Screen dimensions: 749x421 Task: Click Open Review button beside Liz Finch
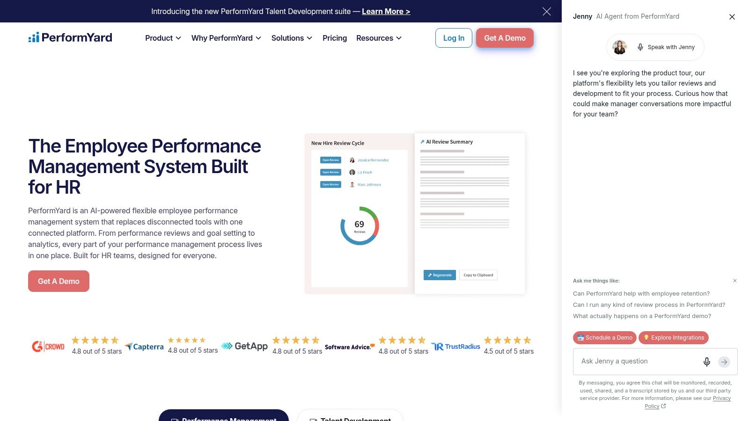[x=330, y=172]
